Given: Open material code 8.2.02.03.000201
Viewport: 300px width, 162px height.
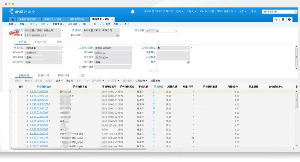Looking at the screenshot, I should click(x=39, y=92).
